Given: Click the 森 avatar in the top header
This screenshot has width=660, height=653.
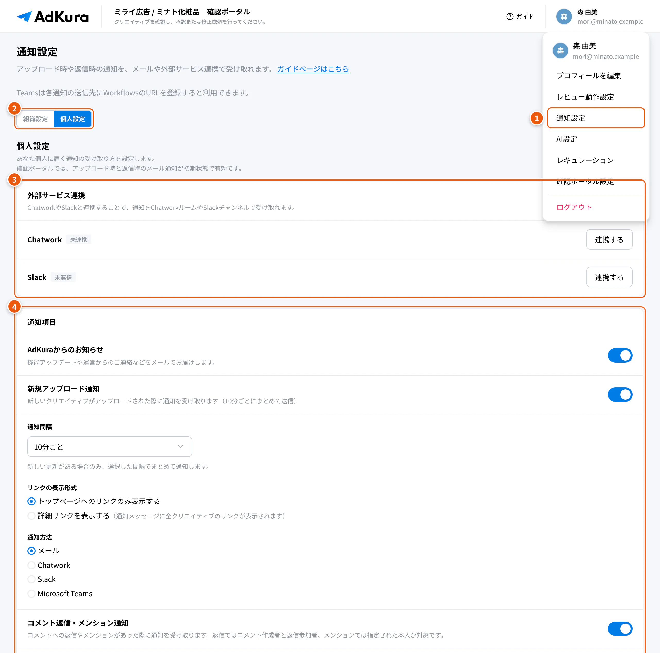Looking at the screenshot, I should [x=564, y=17].
